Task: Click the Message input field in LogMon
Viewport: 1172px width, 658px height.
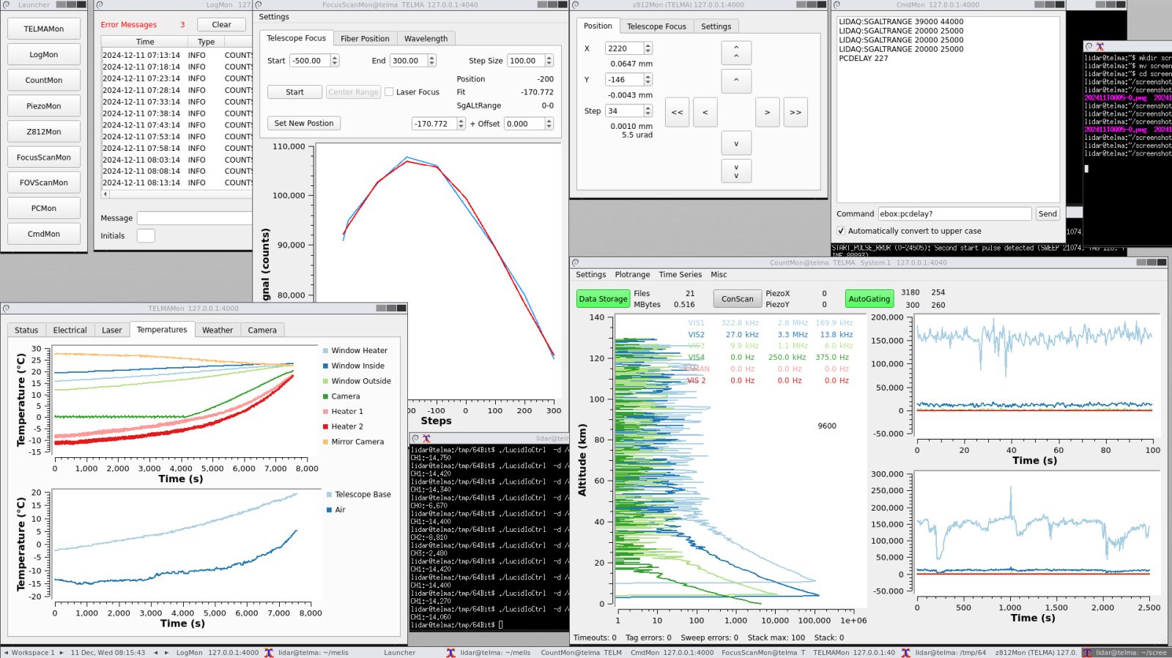Action: 194,218
